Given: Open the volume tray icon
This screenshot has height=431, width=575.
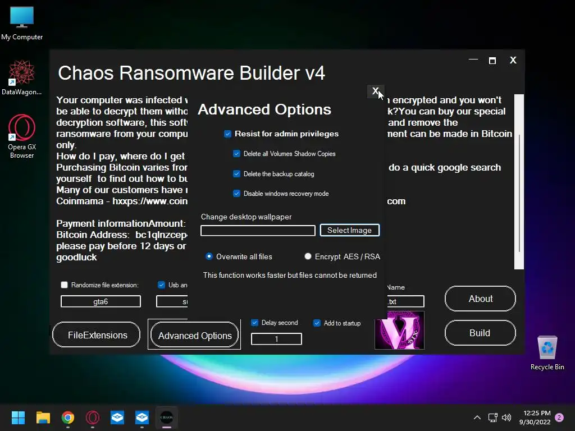Looking at the screenshot, I should pos(506,418).
